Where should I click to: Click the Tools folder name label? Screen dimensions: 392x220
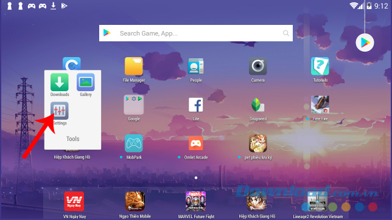click(x=73, y=139)
